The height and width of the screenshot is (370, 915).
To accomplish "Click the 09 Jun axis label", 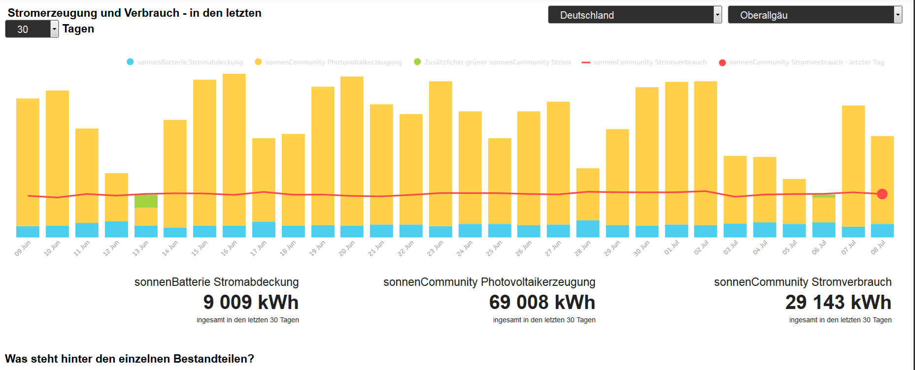I will 23,248.
